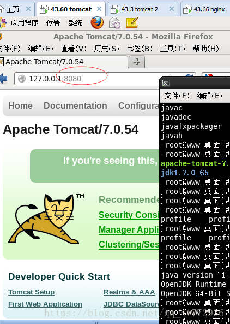Click the javadoc line in terminal
Viewport: 230px width, 324px height.
[x=176, y=117]
